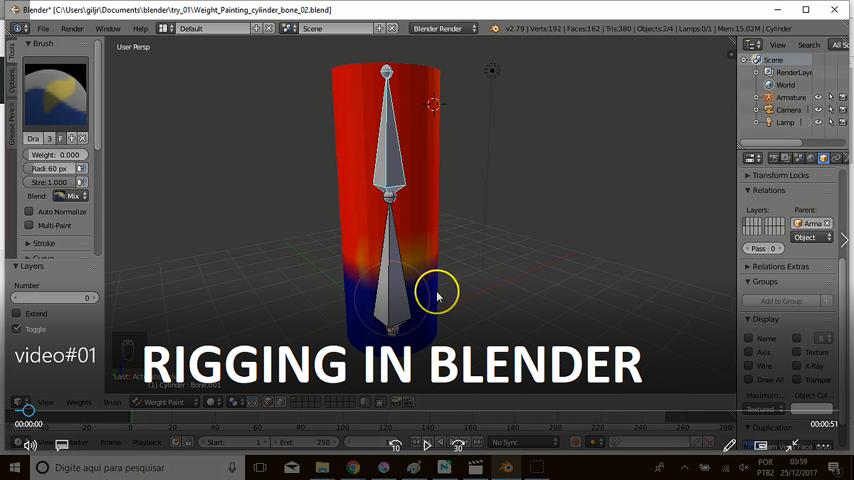
Task: Open the scene browser icon
Action: pos(289,28)
